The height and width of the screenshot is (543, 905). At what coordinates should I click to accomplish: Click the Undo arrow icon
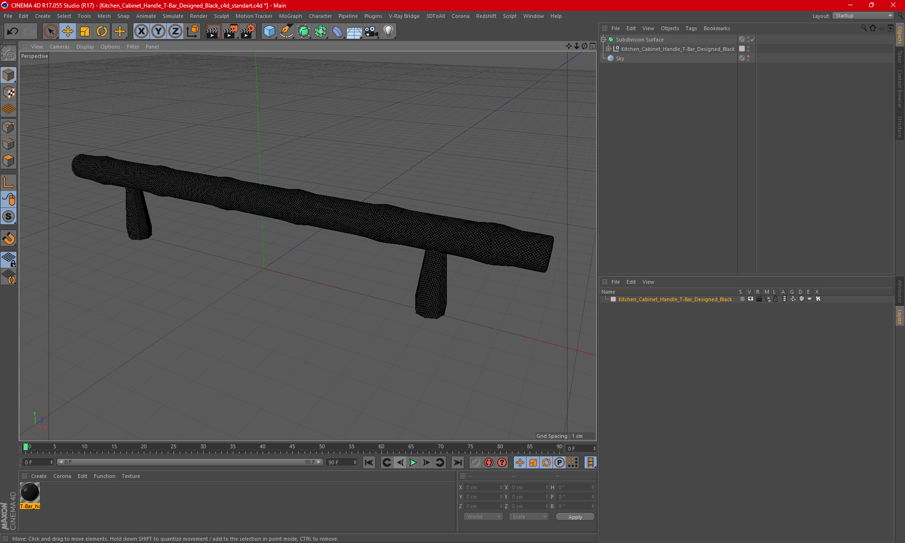pos(13,31)
